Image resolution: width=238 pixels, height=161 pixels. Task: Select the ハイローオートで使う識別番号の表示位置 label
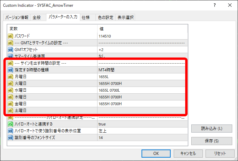coord(48,131)
